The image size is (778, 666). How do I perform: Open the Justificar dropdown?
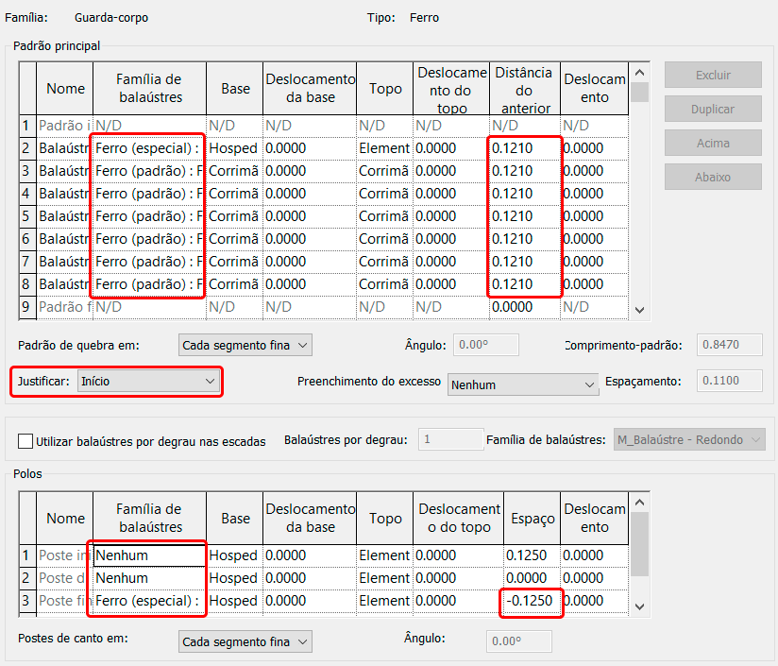tap(148, 381)
